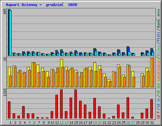Click the '465' top chart axis value
The image size is (162, 126).
[x=5, y=11]
